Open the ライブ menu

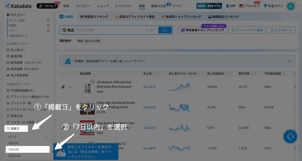tap(177, 6)
